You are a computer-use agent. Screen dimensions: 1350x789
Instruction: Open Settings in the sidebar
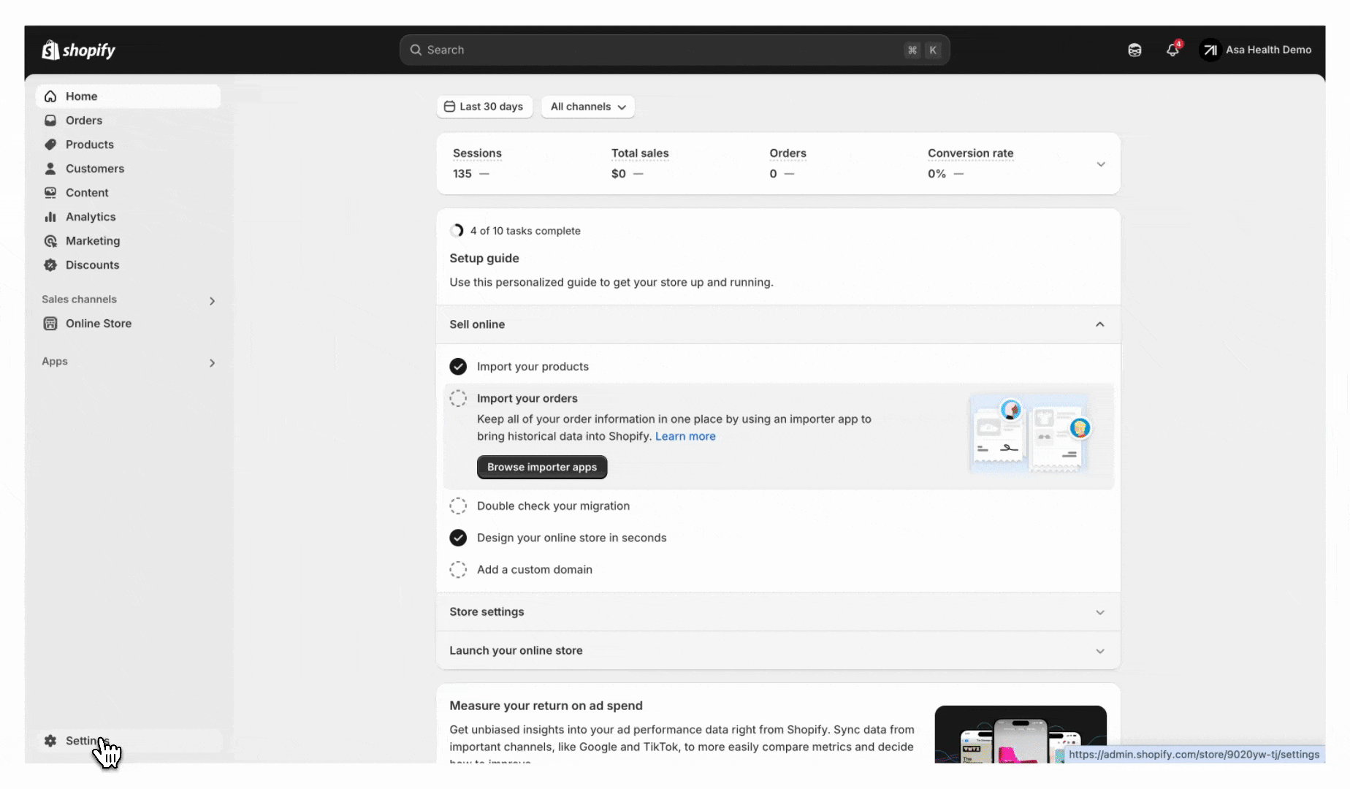point(128,741)
